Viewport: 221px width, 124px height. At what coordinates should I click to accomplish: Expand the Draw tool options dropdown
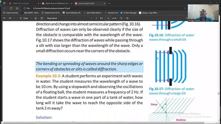31,18
